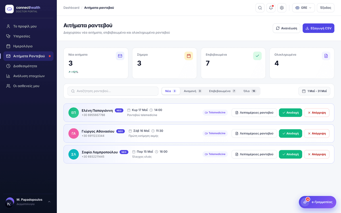The width and height of the screenshot is (341, 213).
Task: Accept Σοφία Λαμπροπούλου's appointment with Αποδοχή
Action: pyautogui.click(x=290, y=154)
